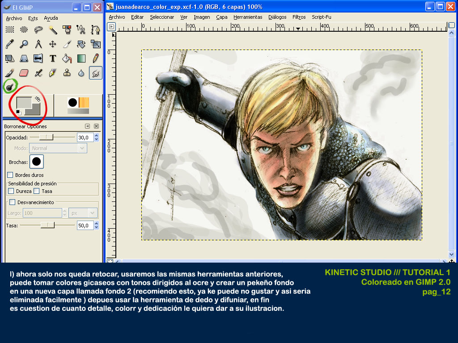Select the Rotate tool
This screenshot has width=458, height=343.
(x=81, y=44)
